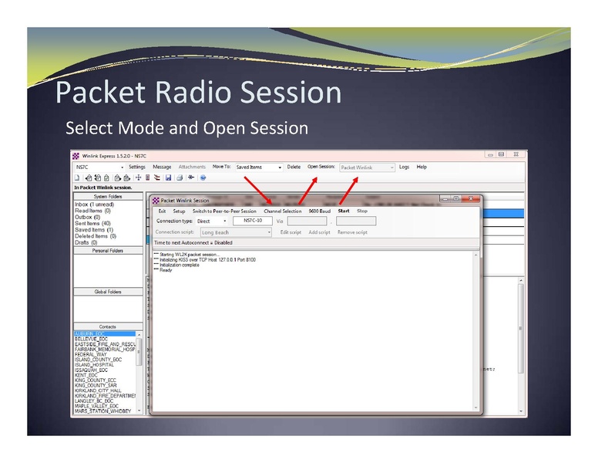Viewport: 598px width, 463px height.
Task: Click the envelope icon with double arrows (Reply All)
Action: [x=98, y=177]
